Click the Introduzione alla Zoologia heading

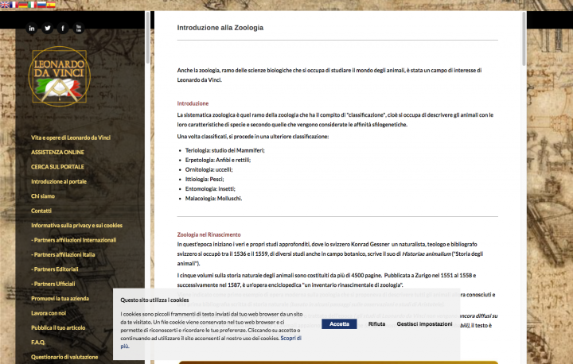click(220, 28)
